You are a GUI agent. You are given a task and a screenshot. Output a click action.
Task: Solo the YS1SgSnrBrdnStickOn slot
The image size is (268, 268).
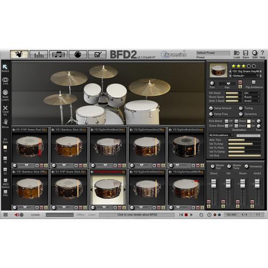(202, 166)
